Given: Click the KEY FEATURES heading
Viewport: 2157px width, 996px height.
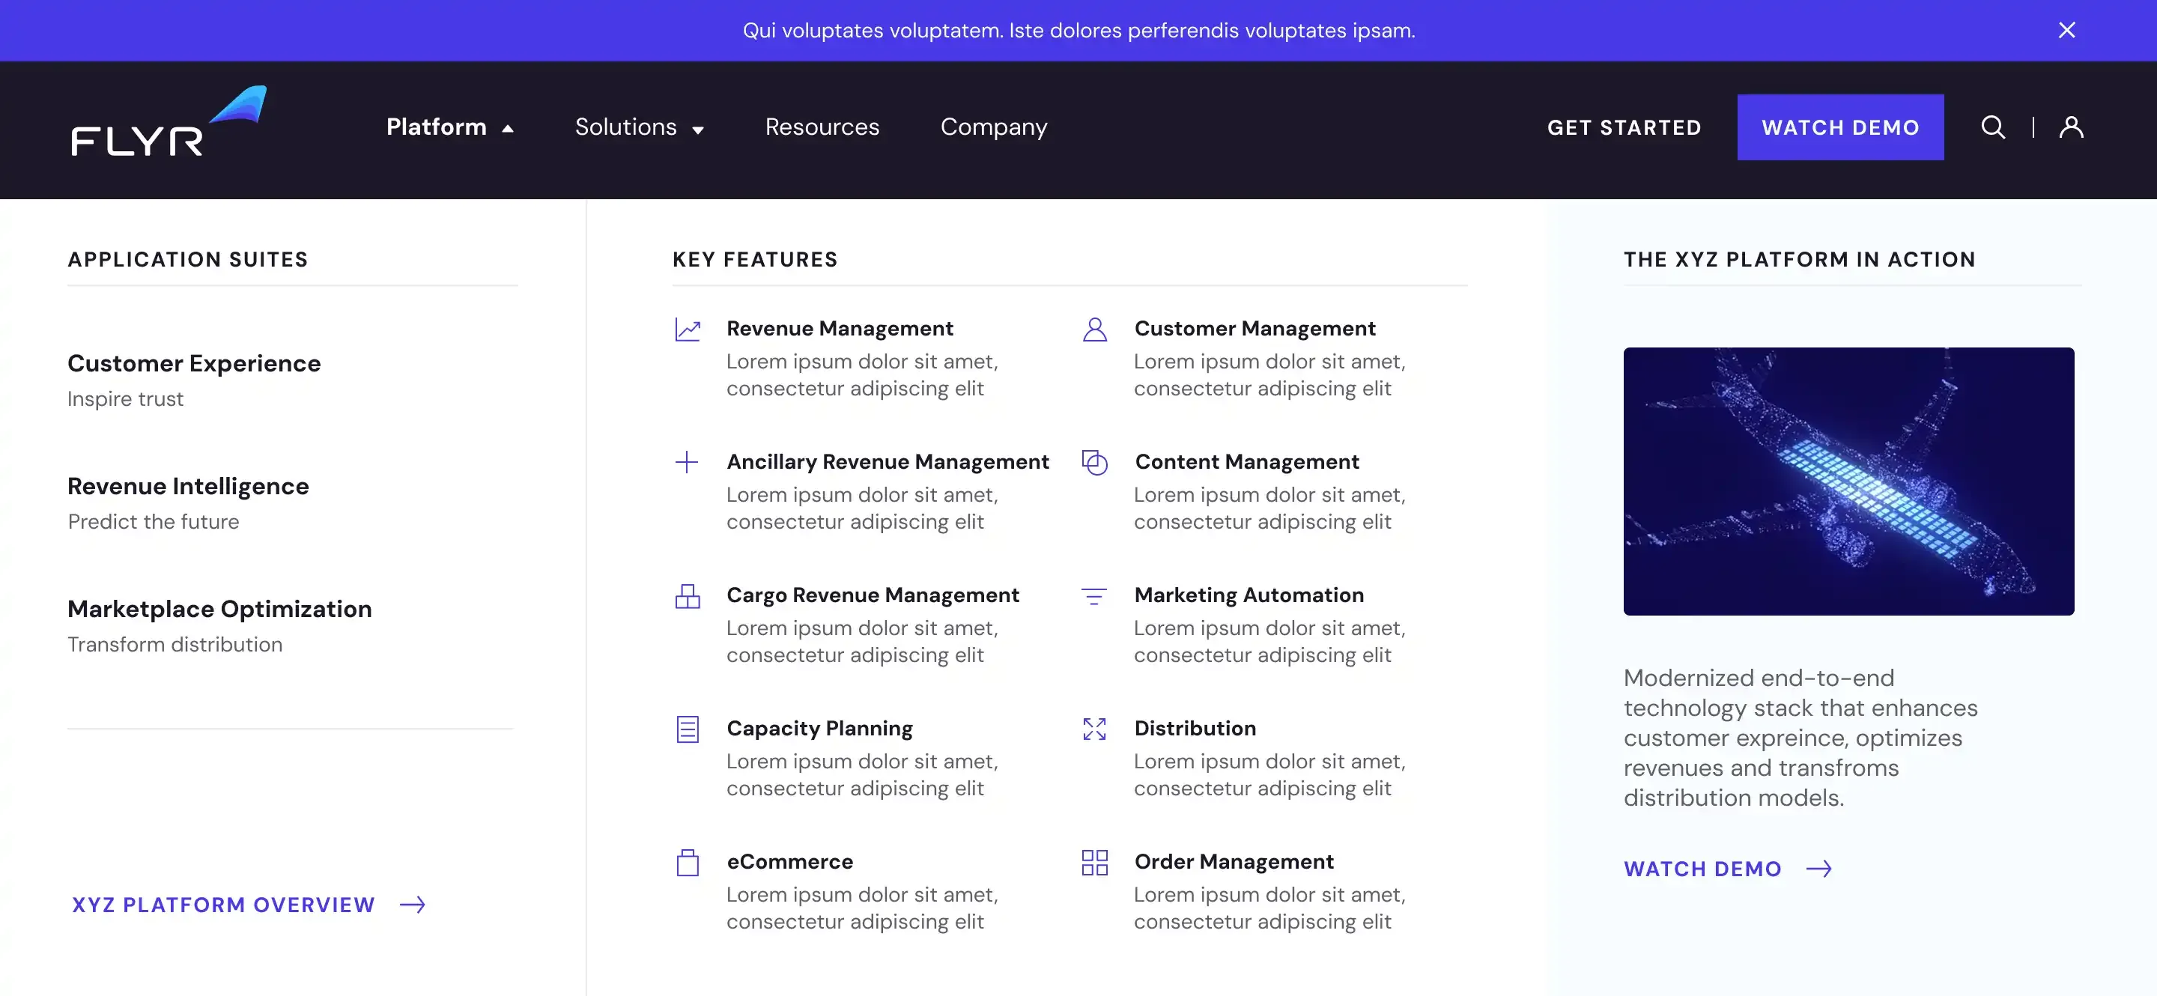Looking at the screenshot, I should [754, 259].
